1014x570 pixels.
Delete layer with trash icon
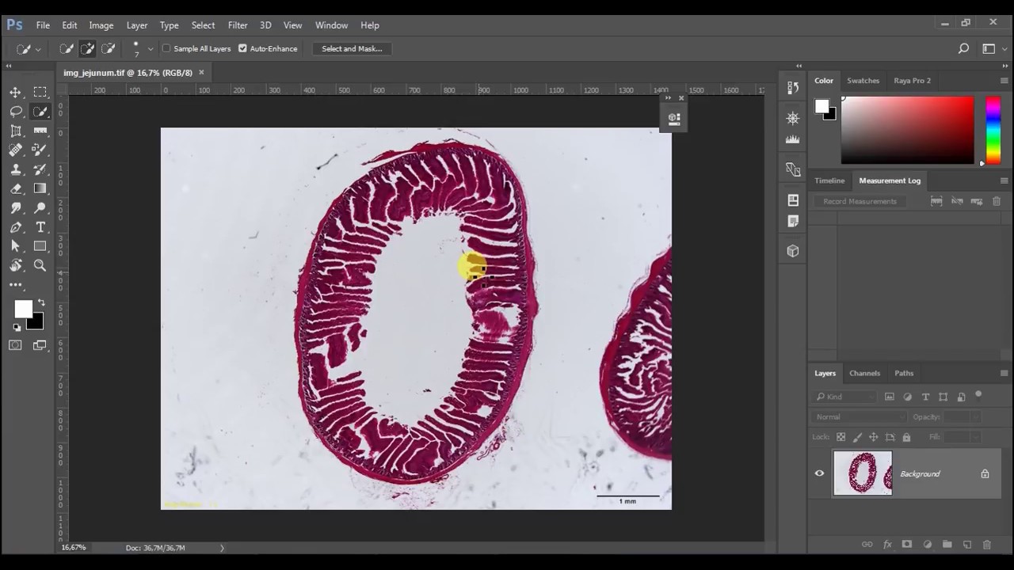986,545
